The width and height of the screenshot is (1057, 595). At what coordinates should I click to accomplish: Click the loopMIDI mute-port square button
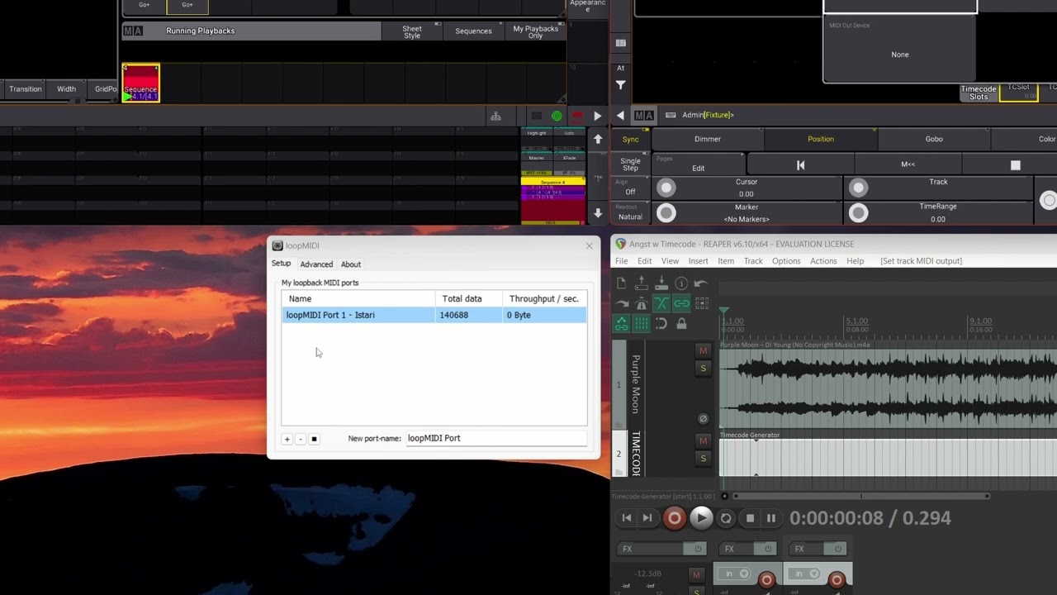click(314, 439)
